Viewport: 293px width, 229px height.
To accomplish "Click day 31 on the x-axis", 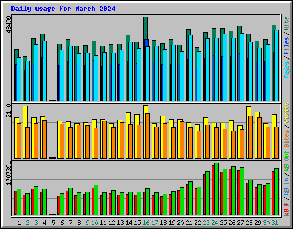I will (x=275, y=223).
